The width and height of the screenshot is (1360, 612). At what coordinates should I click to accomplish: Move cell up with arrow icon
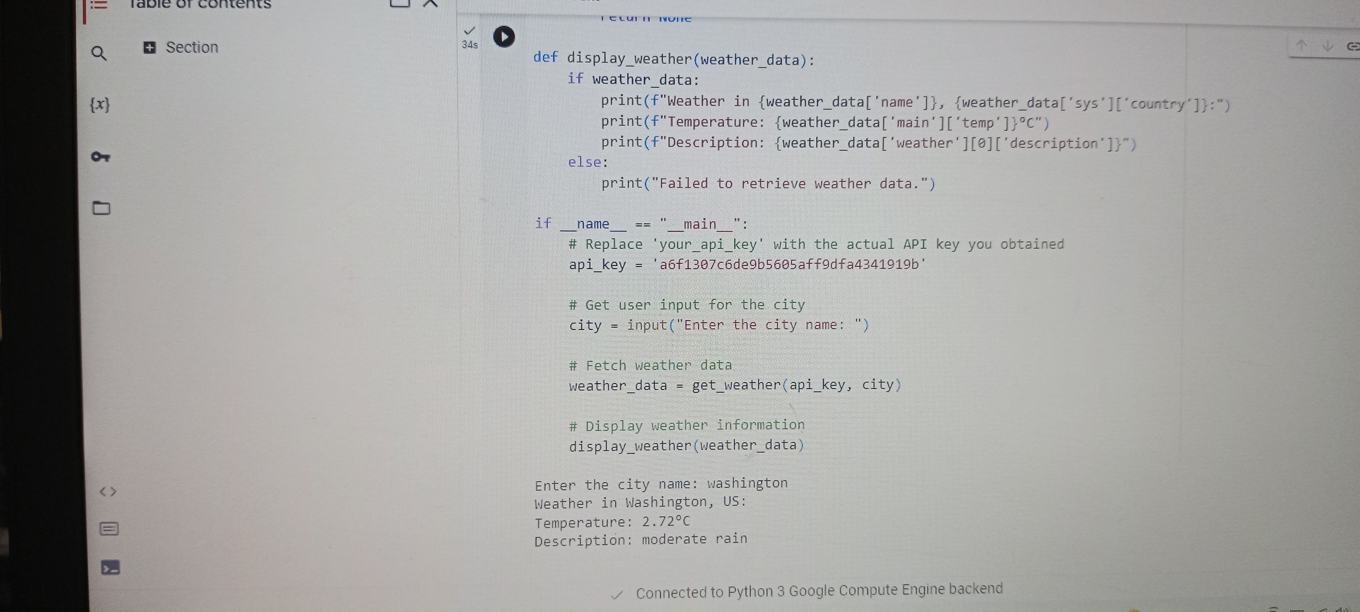click(1301, 46)
